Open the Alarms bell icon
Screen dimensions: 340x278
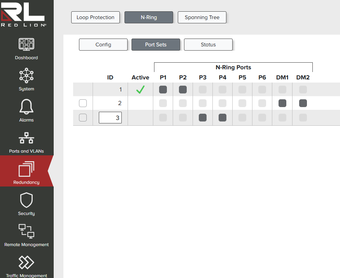pos(26,106)
